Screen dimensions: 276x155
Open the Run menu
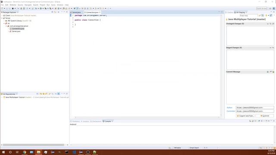pyautogui.click(x=48, y=5)
